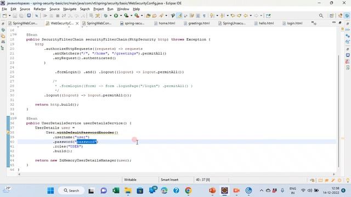Click the Pin Editor icon

point(268,16)
